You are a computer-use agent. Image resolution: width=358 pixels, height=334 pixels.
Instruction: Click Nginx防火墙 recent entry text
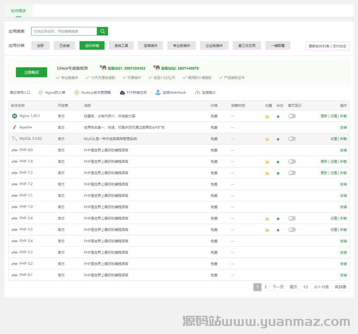[55, 93]
